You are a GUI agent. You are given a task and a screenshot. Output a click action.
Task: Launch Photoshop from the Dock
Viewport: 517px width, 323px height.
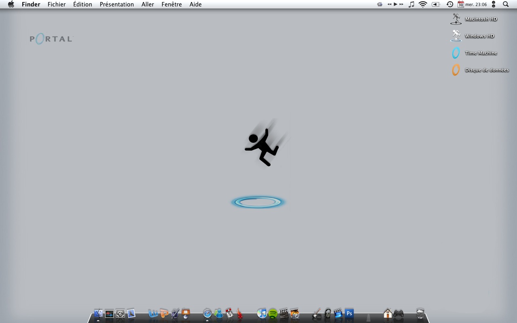point(349,313)
